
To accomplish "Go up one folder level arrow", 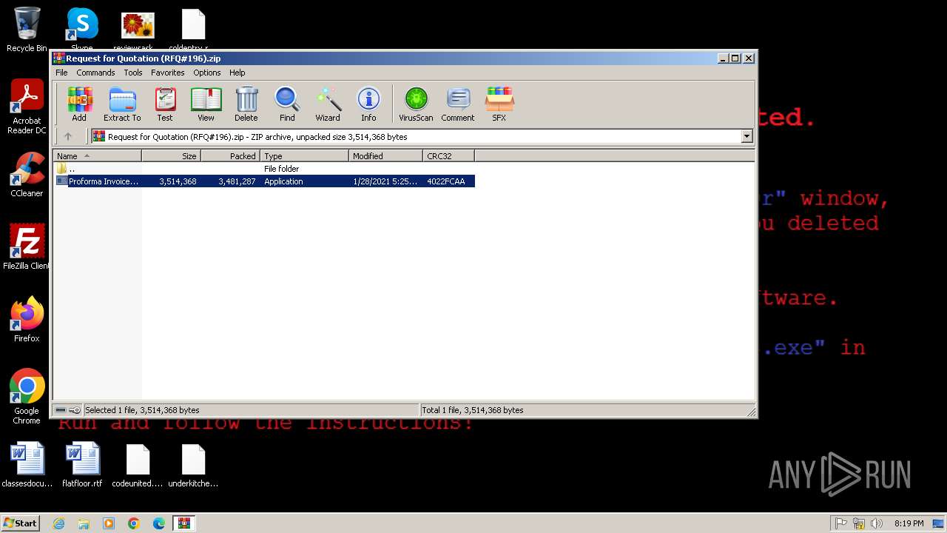I will (68, 136).
